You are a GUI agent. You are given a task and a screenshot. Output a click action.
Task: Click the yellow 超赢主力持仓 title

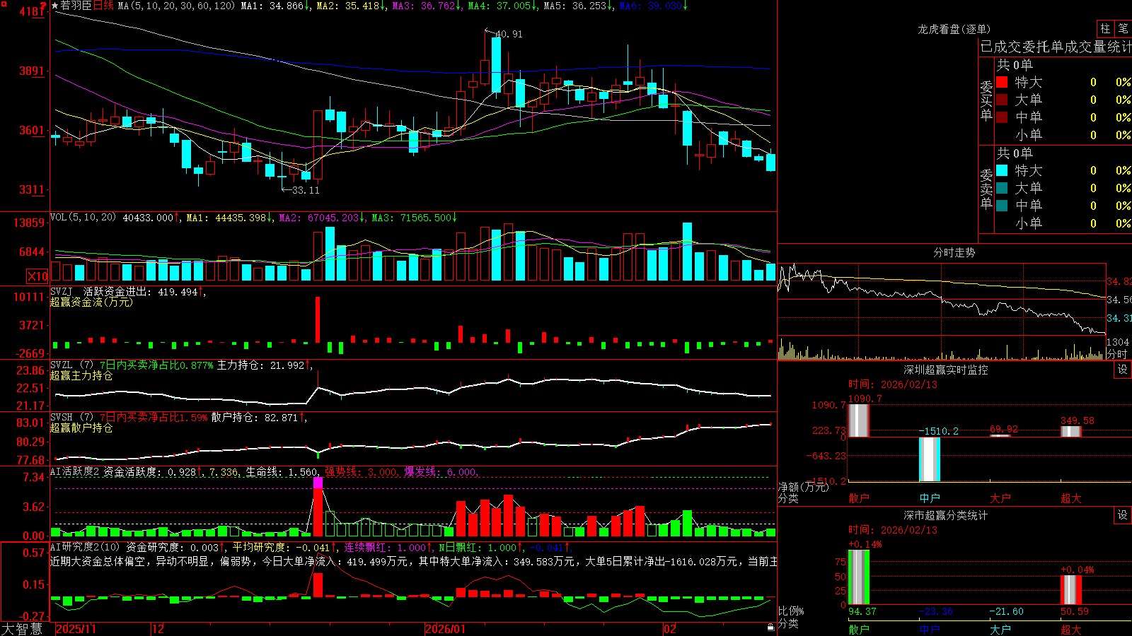(x=81, y=375)
